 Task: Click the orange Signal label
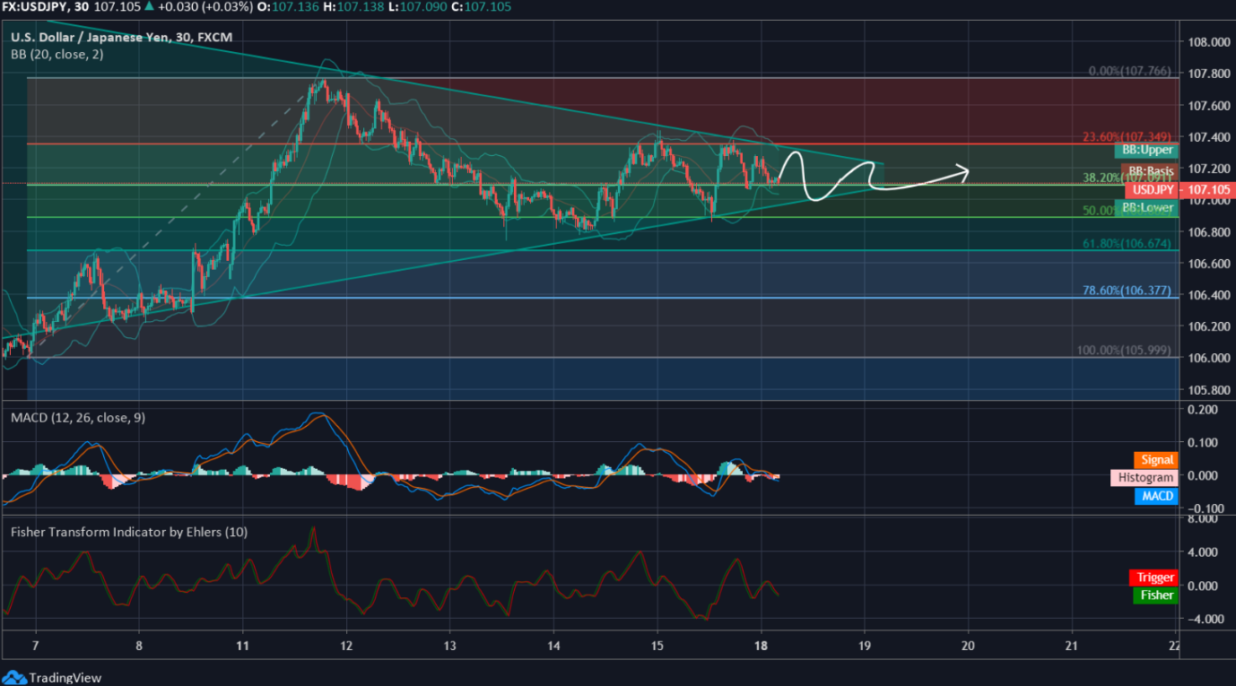1157,460
